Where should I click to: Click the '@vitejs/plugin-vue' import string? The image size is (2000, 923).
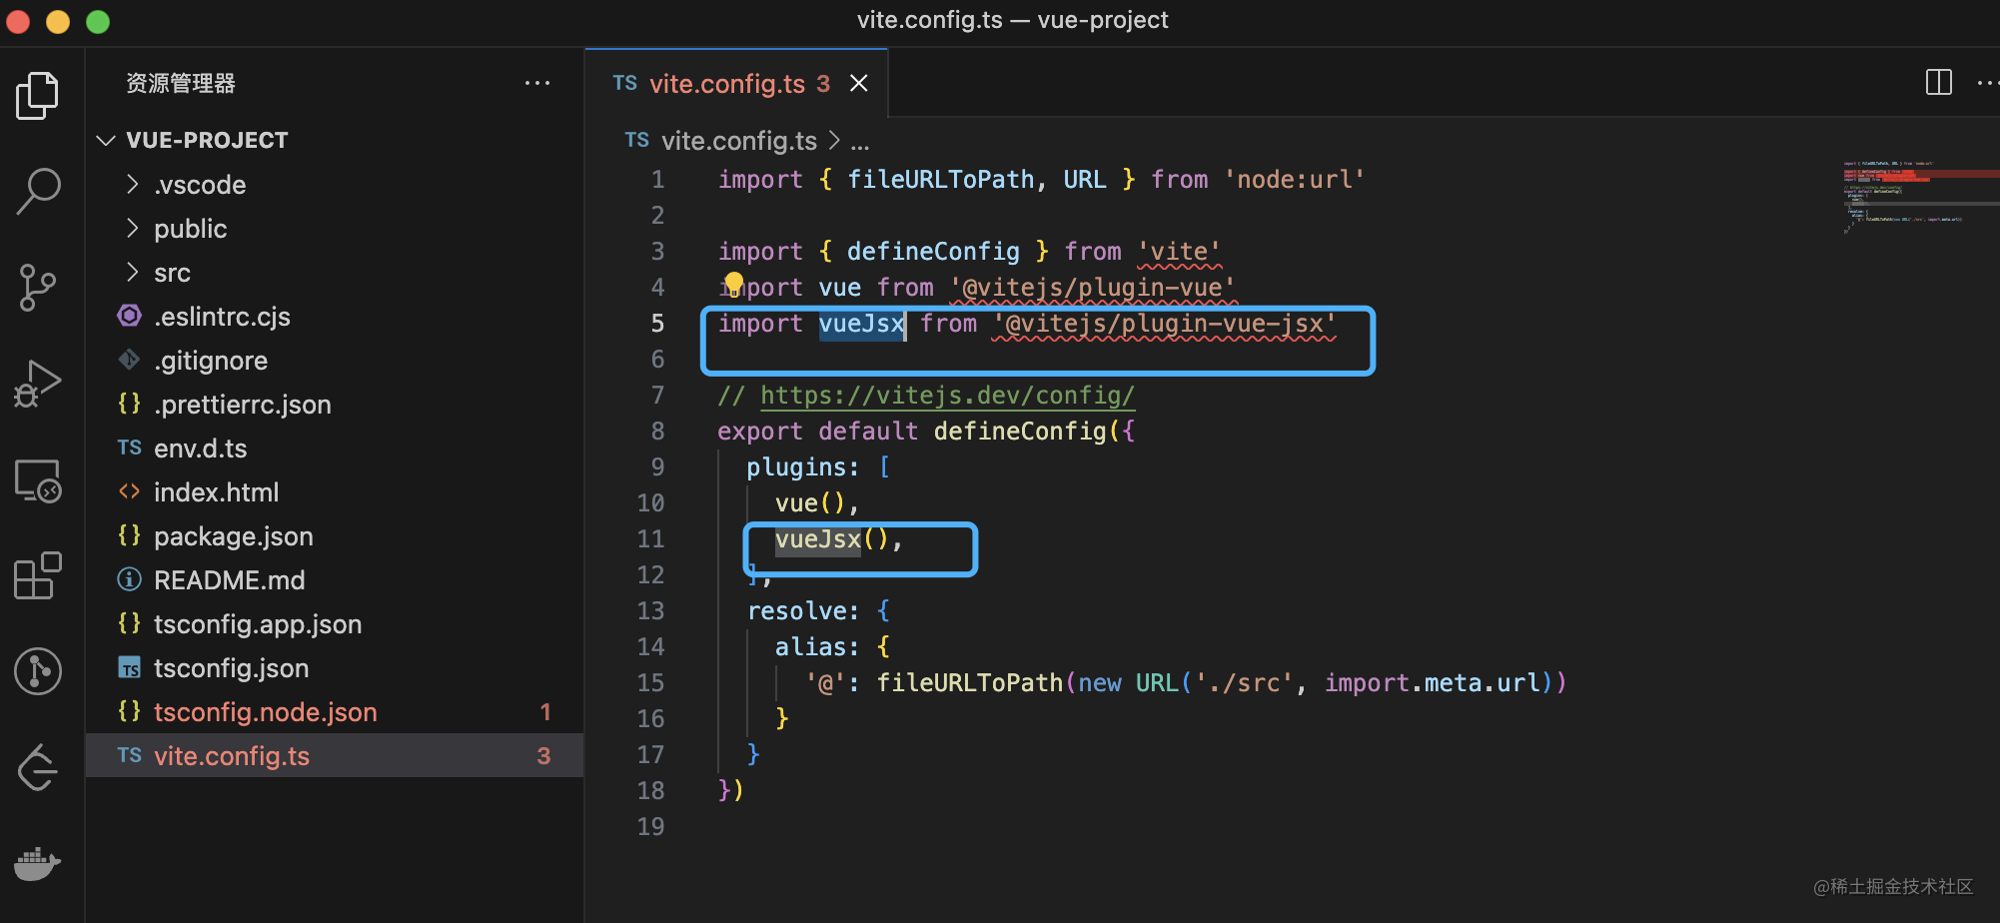1093,288
